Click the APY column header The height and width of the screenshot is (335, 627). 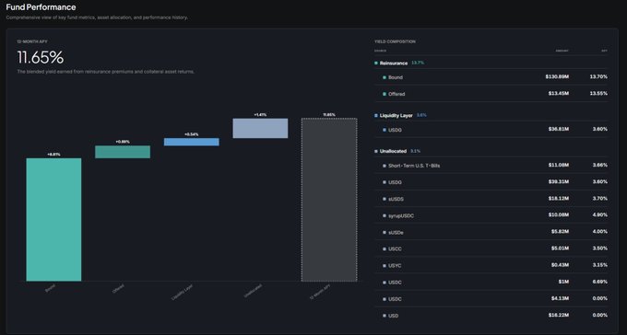click(604, 51)
